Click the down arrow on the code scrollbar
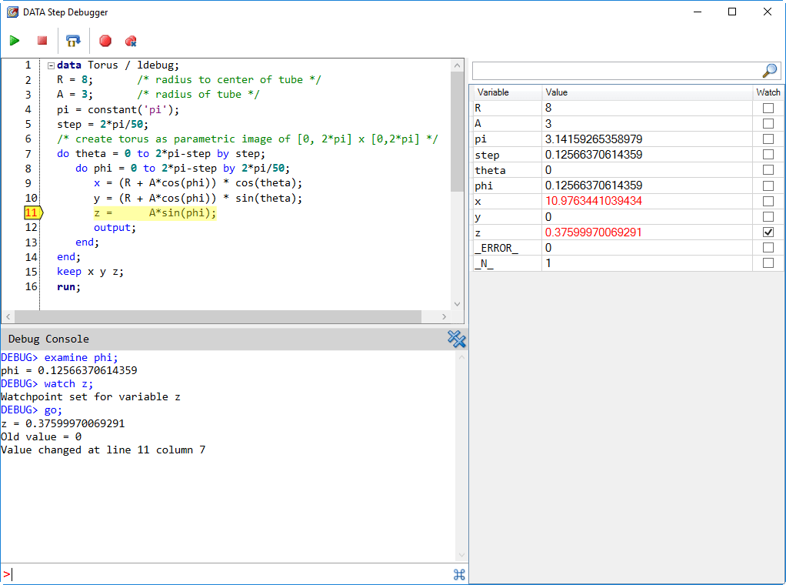 458,303
